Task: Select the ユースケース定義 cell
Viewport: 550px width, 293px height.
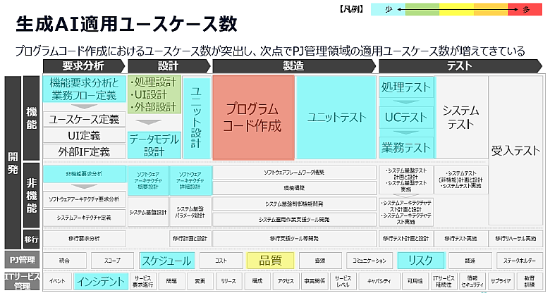Action: coord(84,119)
